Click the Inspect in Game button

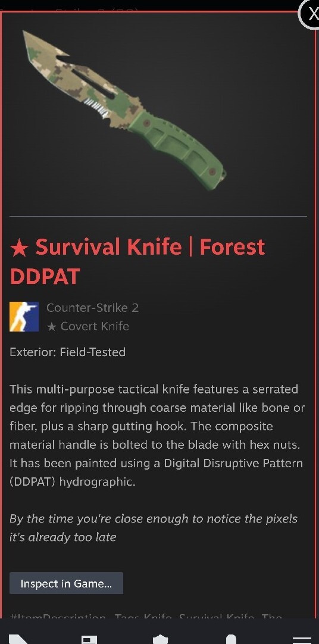(x=66, y=583)
